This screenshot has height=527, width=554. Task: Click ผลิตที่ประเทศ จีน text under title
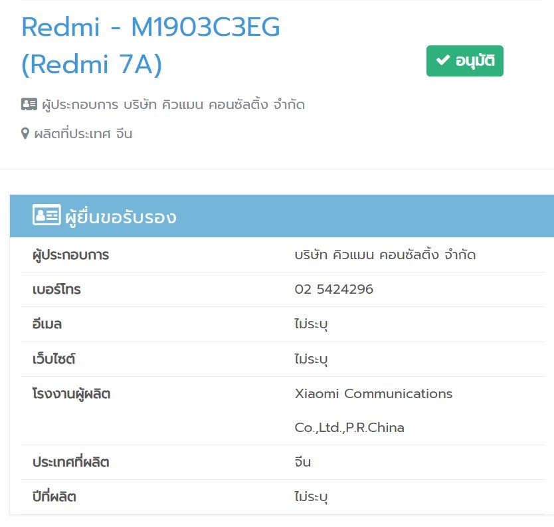click(x=83, y=134)
